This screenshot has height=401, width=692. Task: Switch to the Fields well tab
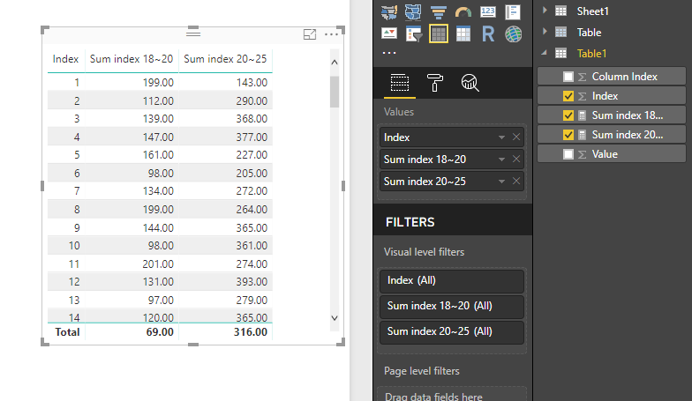399,83
